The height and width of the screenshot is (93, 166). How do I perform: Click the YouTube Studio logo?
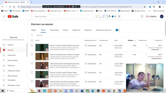[13, 17]
